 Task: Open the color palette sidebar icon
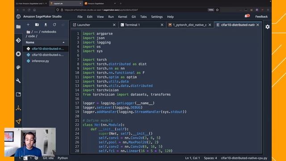[x=18, y=68]
